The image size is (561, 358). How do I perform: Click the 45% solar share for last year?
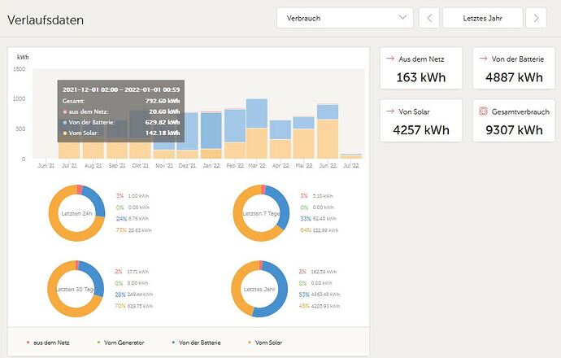click(304, 306)
